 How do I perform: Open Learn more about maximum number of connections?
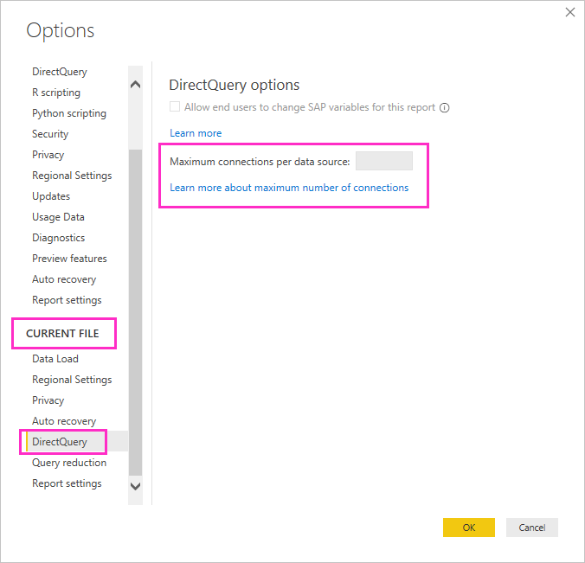pyautogui.click(x=289, y=188)
